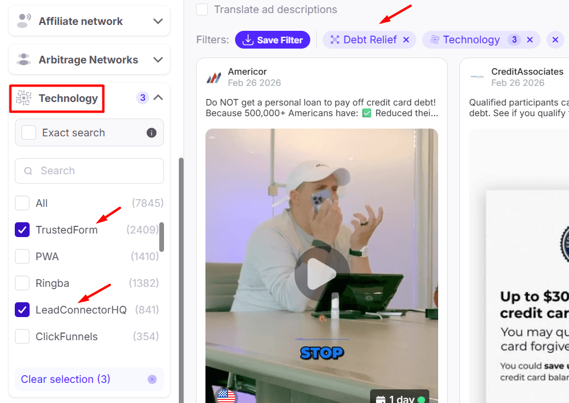Play the Americor ad video
This screenshot has width=569, height=403.
pos(322,274)
